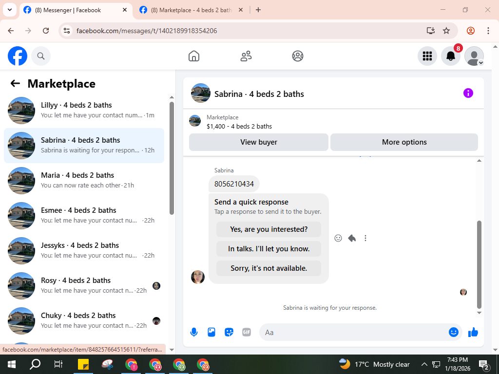Viewport: 499px width, 374px height.
Task: Send "In talks. I'll let you know." response
Action: [269, 249]
